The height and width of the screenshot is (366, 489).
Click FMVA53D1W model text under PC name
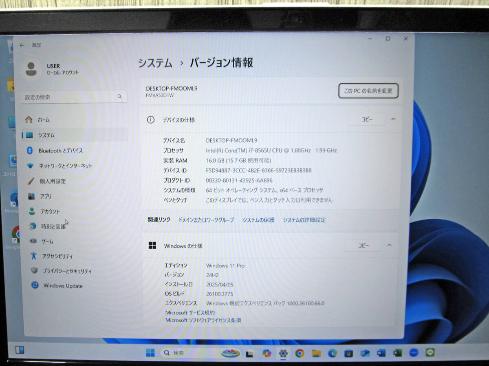click(x=160, y=95)
